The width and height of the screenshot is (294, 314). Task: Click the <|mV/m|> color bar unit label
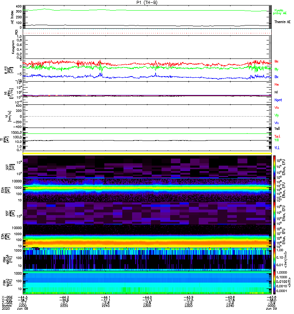[286, 259]
